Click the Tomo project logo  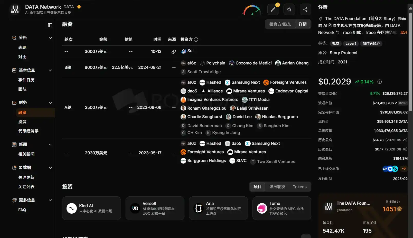click(x=262, y=208)
